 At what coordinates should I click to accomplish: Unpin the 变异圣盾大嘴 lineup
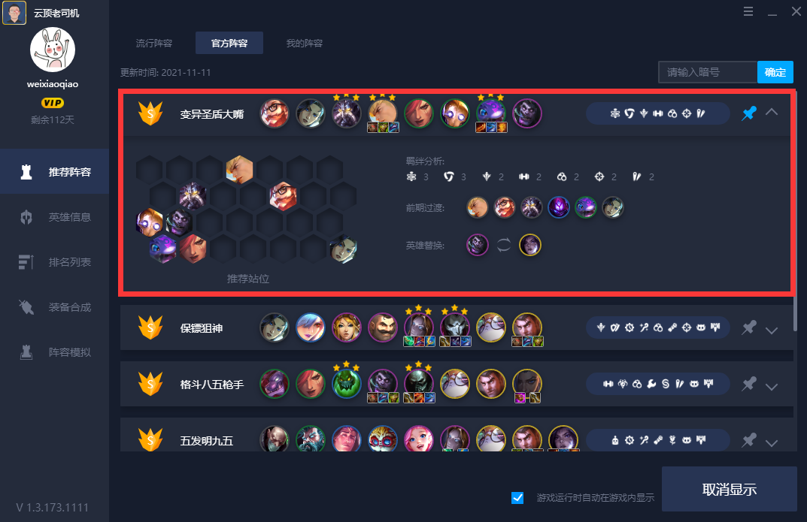click(749, 113)
